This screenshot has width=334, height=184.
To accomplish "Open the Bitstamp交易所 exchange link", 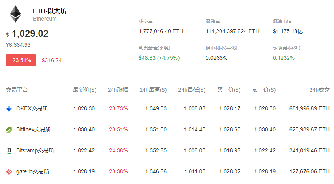I will click(x=35, y=150).
